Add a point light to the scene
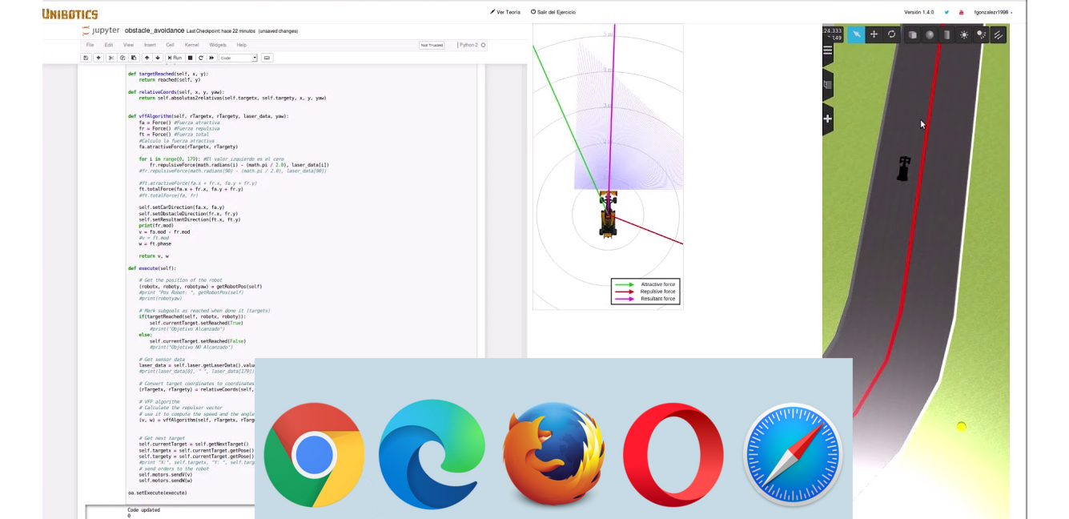The height and width of the screenshot is (519, 1069). pyautogui.click(x=964, y=34)
